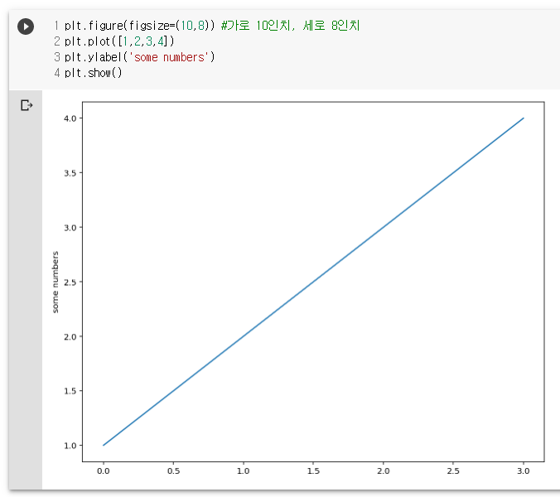Click the line number 1 in the gutter
The width and height of the screenshot is (560, 497).
[56, 26]
